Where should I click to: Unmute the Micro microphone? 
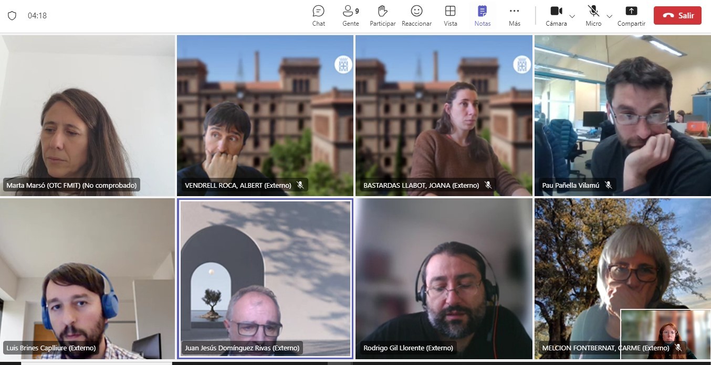pos(593,15)
